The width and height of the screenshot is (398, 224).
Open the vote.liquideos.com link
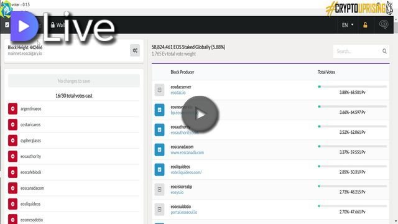click(x=186, y=172)
